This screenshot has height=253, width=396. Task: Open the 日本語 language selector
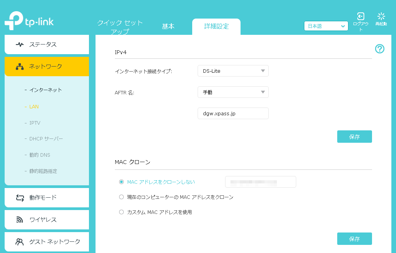[326, 26]
